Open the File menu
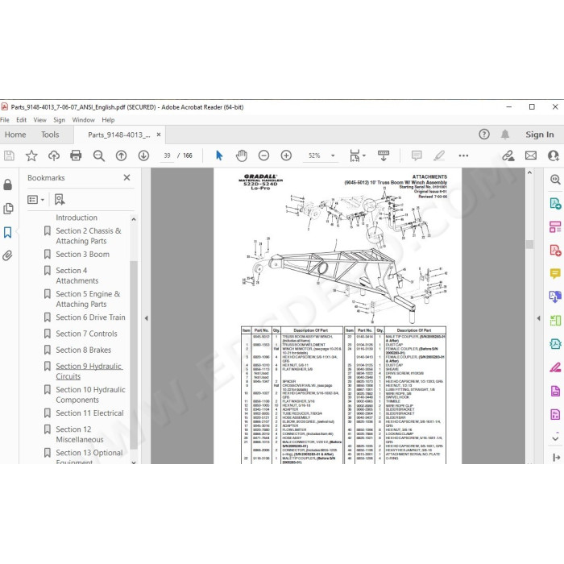 [x=5, y=120]
